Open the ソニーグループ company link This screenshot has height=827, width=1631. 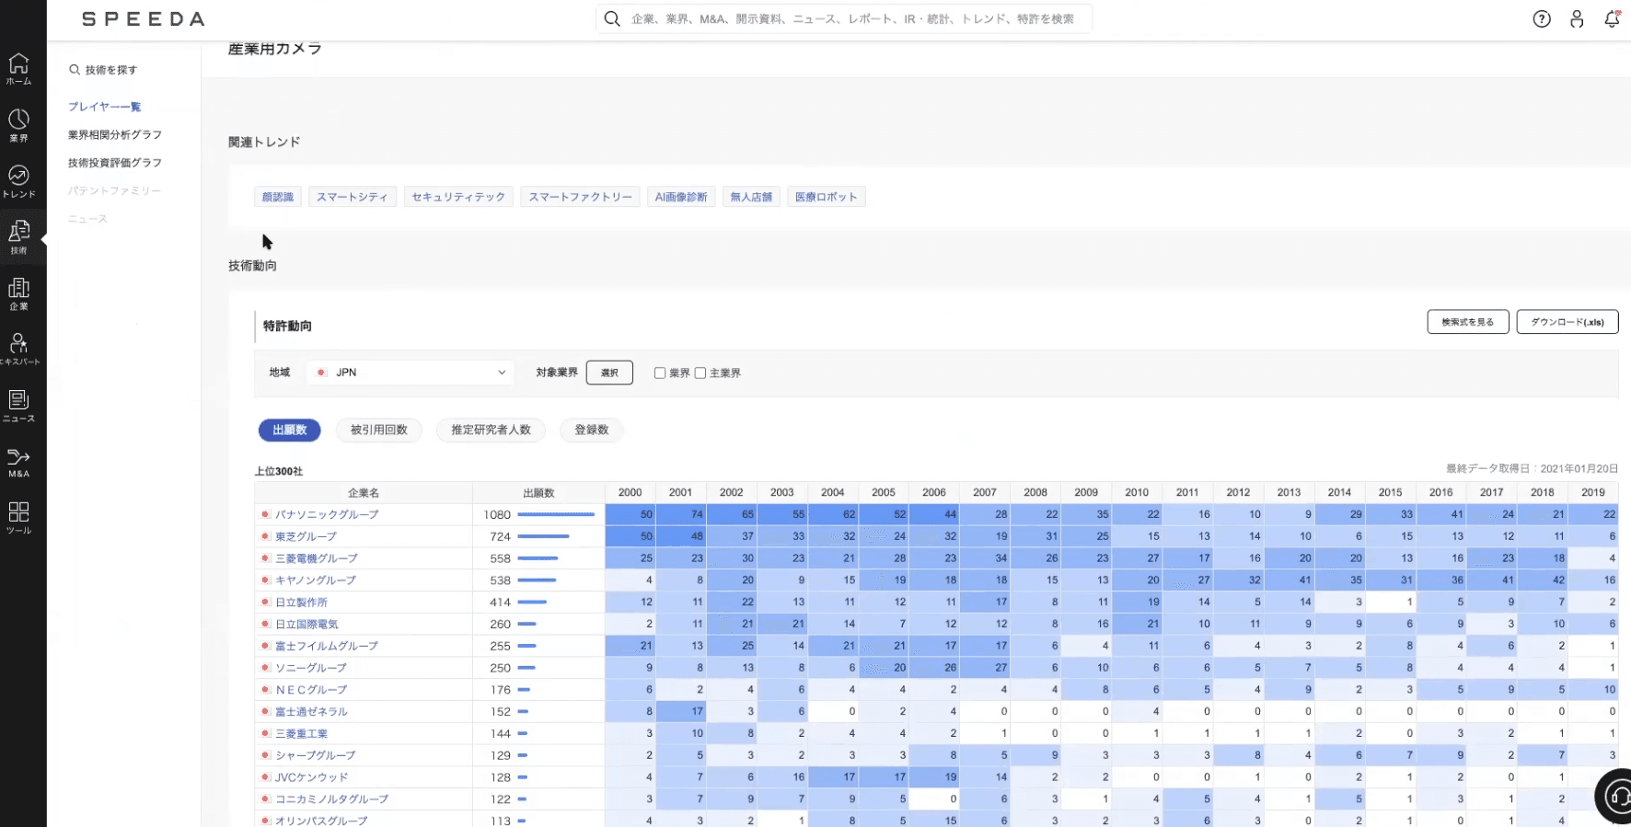click(311, 668)
